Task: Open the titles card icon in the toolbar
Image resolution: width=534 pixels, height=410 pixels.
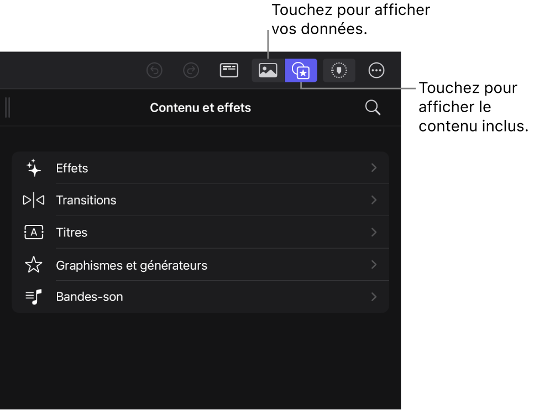Action: pyautogui.click(x=229, y=70)
